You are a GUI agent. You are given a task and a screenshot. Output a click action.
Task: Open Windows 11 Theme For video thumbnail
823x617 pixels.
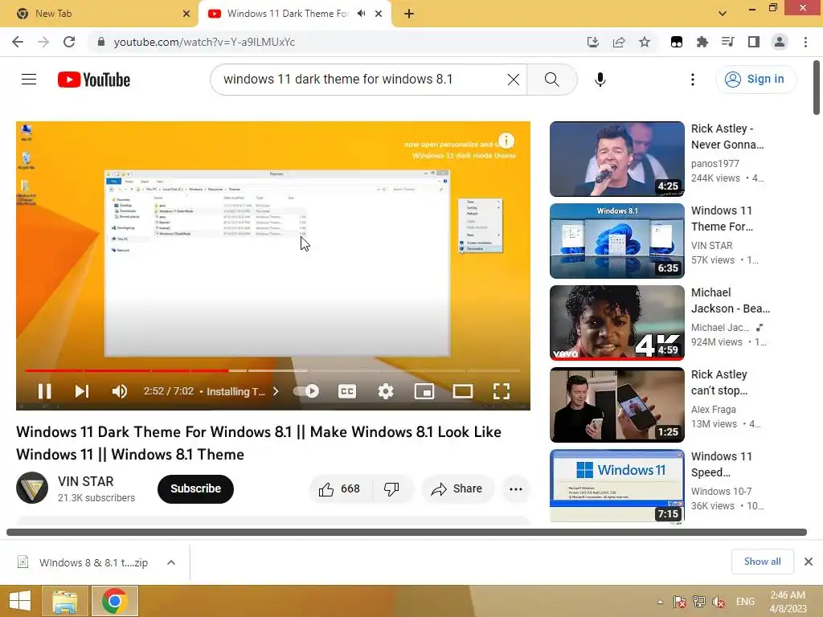(616, 241)
